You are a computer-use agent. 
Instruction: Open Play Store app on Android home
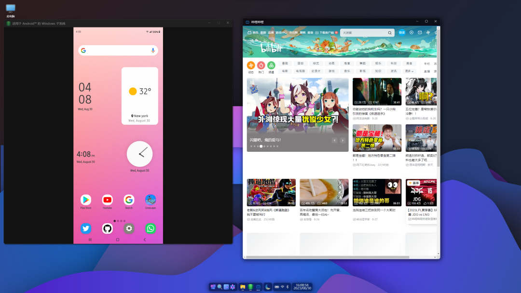coord(86,200)
